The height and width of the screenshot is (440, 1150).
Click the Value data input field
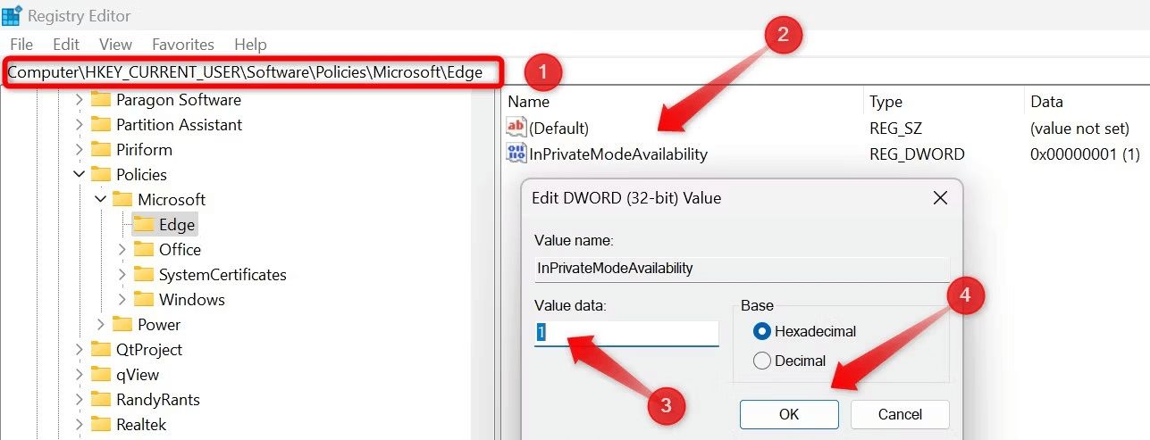(x=625, y=333)
